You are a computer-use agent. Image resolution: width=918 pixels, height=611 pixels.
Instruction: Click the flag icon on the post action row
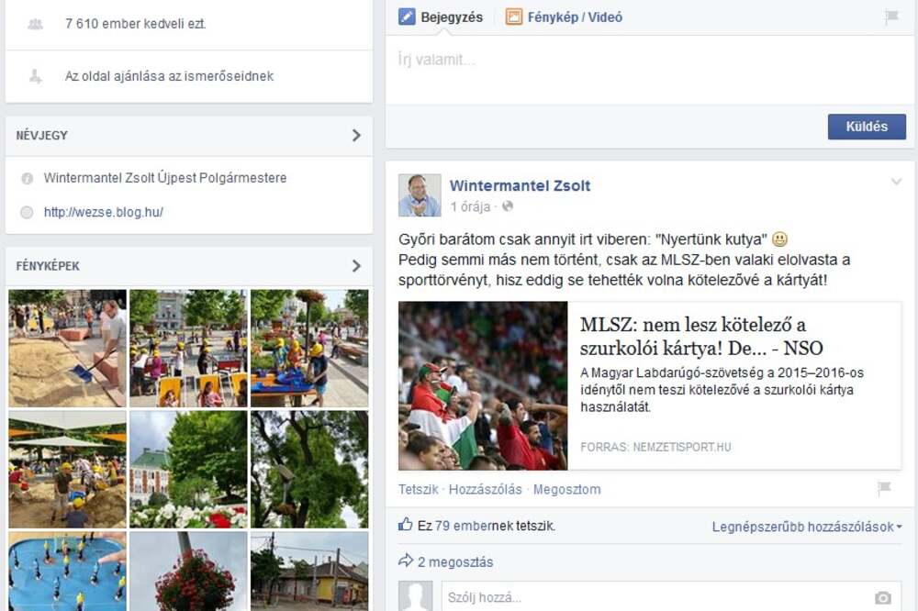[884, 488]
